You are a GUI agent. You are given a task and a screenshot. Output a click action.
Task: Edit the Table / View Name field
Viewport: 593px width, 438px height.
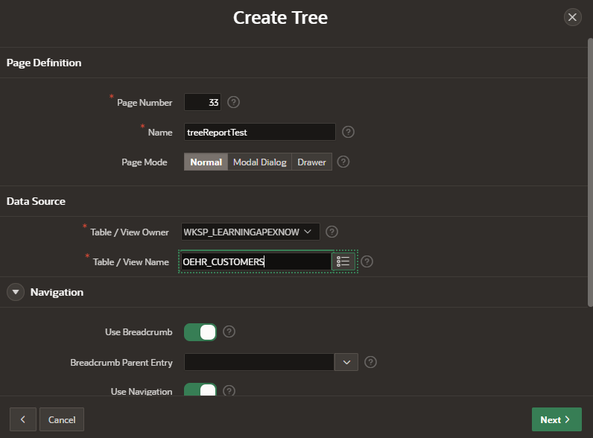click(x=256, y=261)
